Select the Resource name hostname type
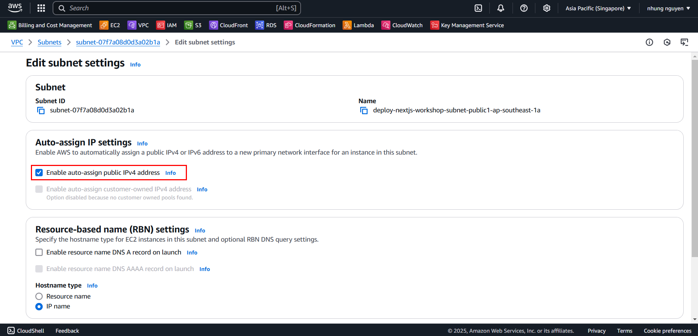Screen dimensions: 698x336 [39, 296]
